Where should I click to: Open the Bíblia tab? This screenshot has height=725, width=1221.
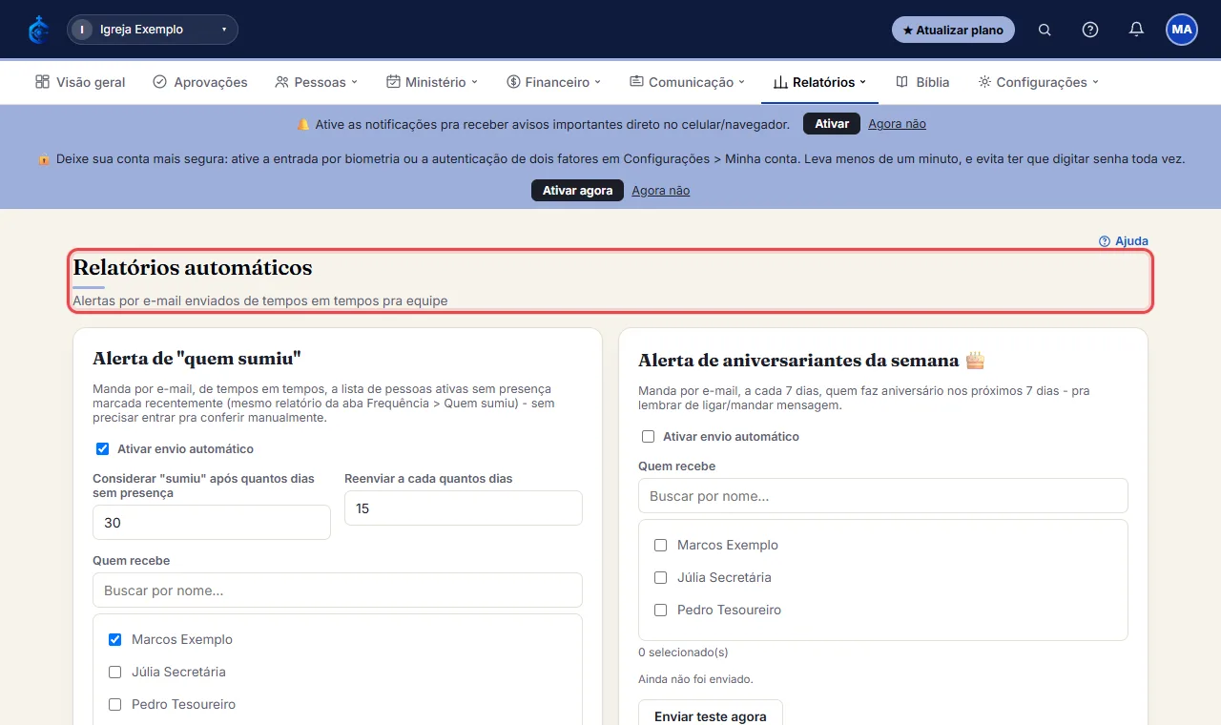[x=922, y=82]
